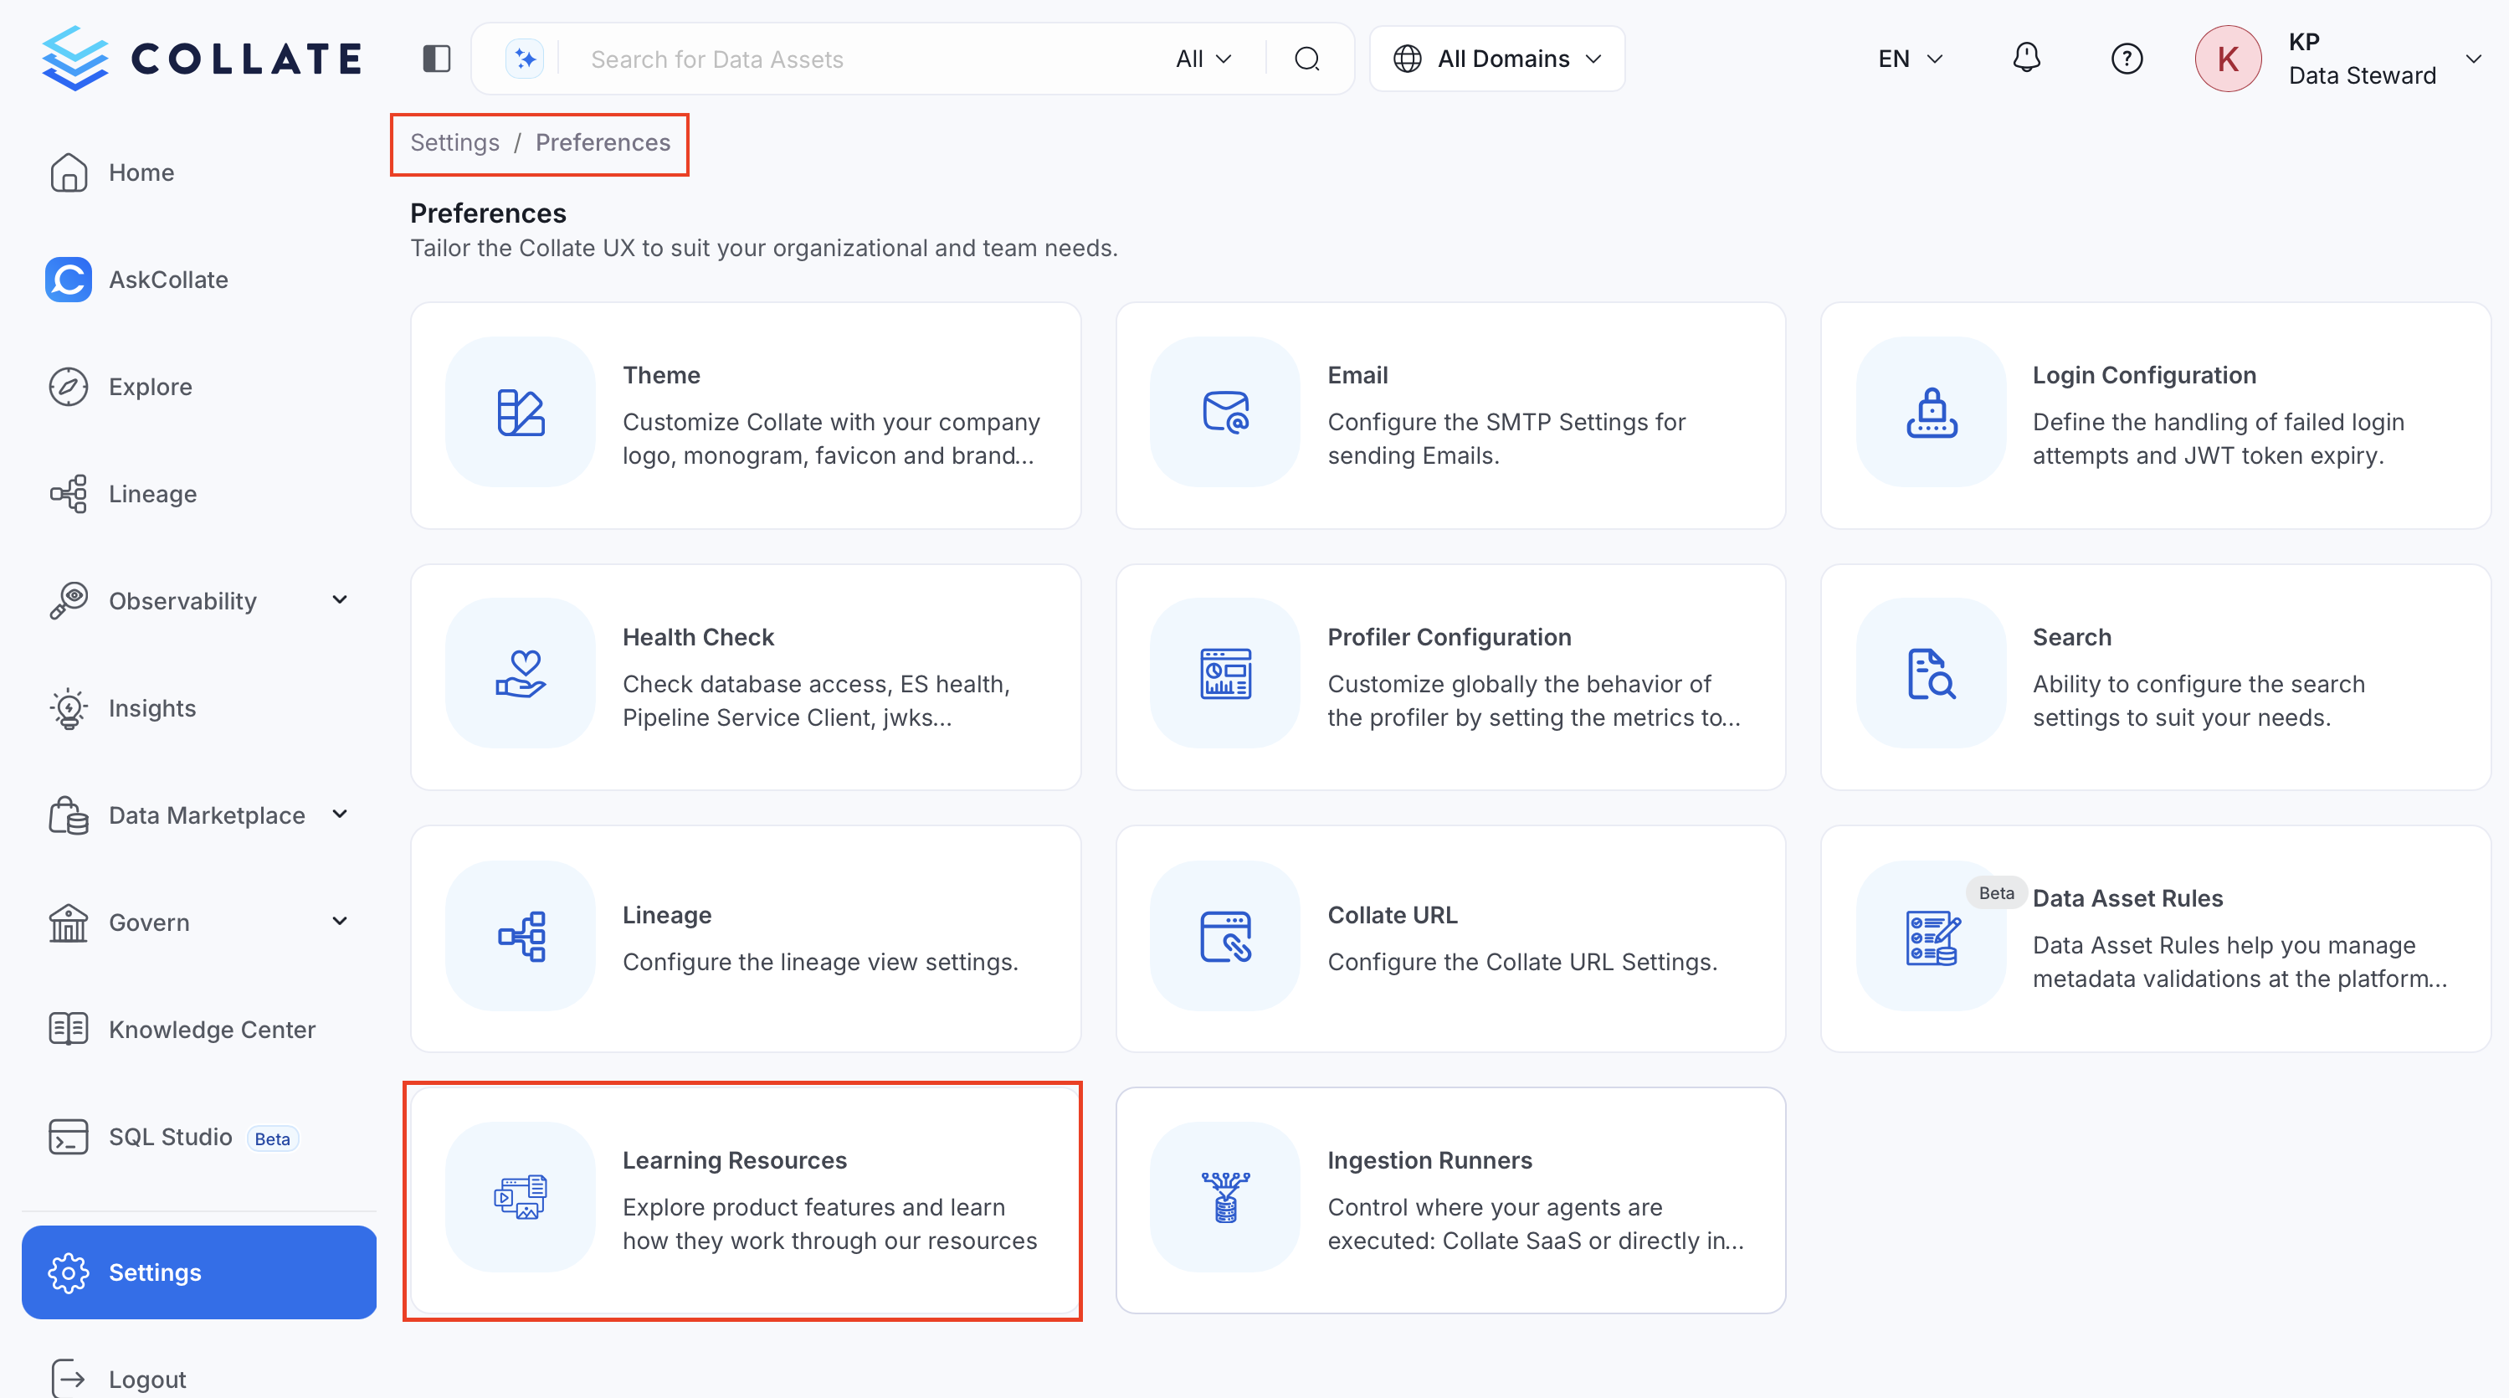Click the Learning Resources card icon

(x=521, y=1197)
